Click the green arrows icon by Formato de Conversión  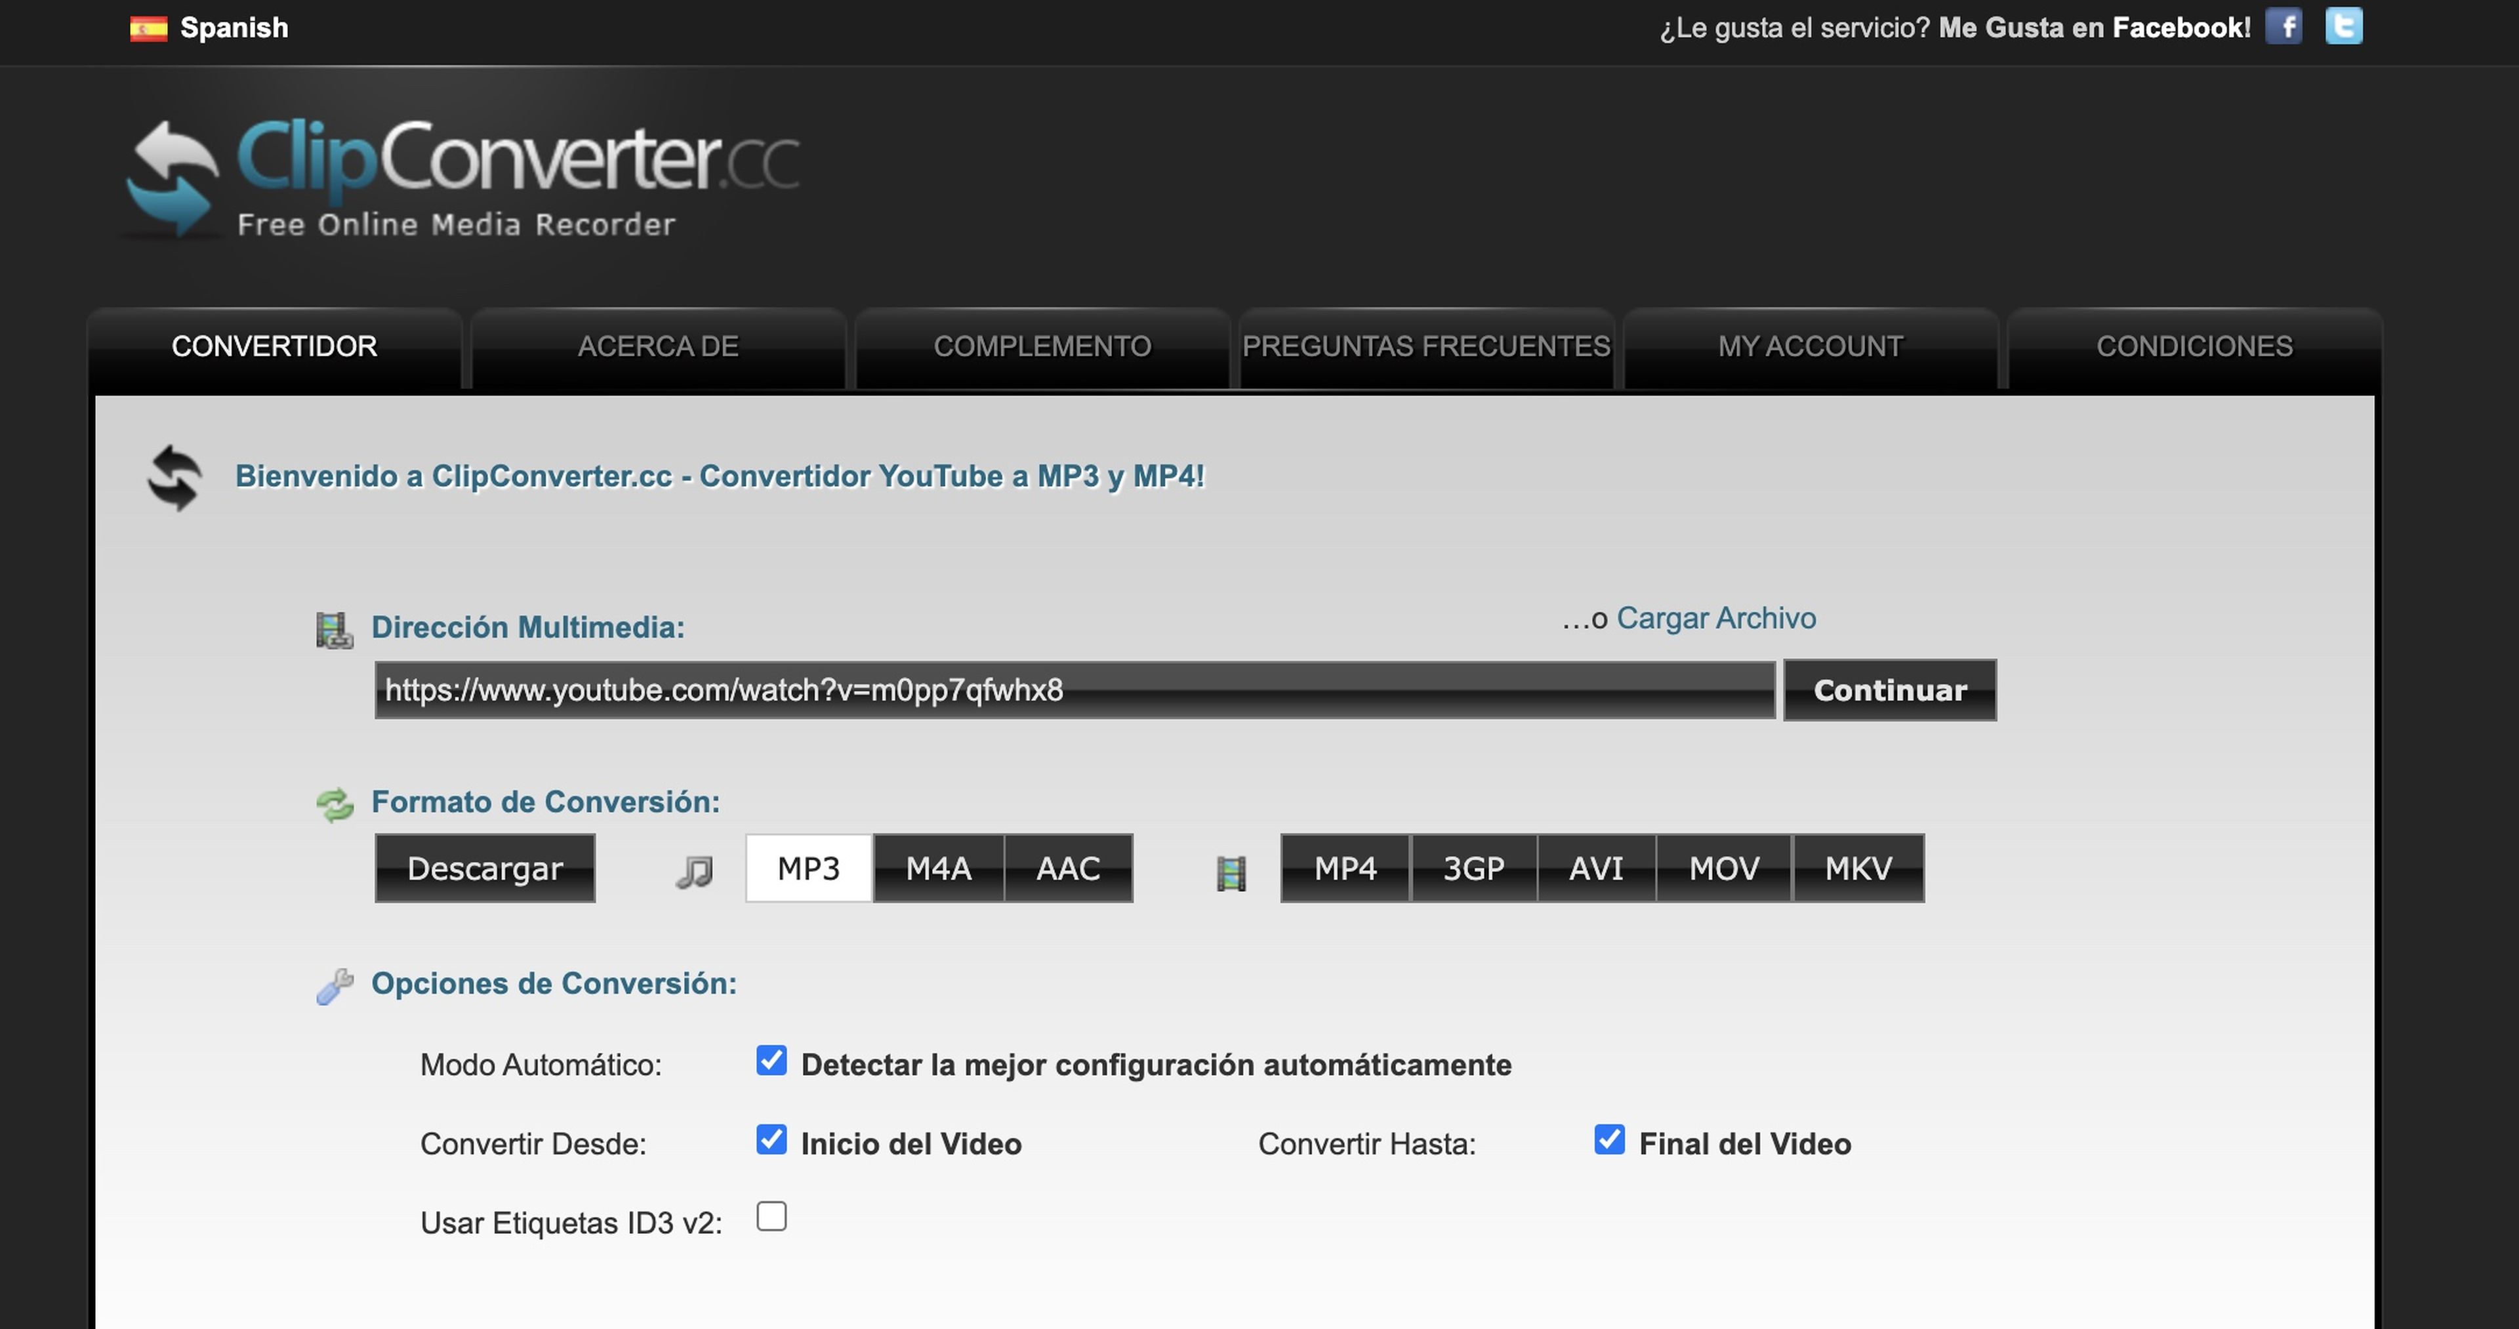pos(335,805)
